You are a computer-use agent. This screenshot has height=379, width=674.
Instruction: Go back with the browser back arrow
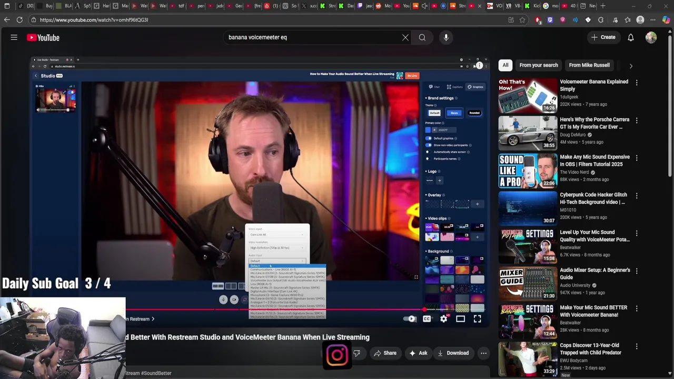tap(7, 20)
